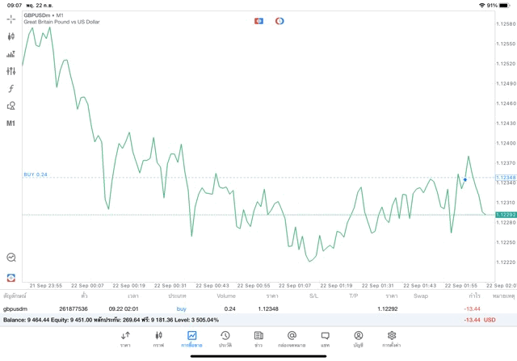Viewport: 517px width, 361px height.
Task: Click the BUY 0.24 order line label
Action: 36,174
